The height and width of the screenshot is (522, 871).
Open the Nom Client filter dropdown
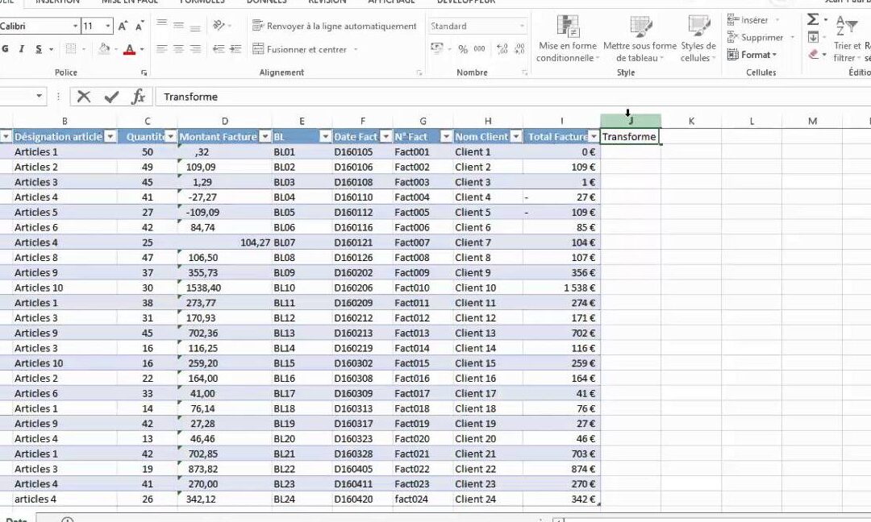(516, 136)
